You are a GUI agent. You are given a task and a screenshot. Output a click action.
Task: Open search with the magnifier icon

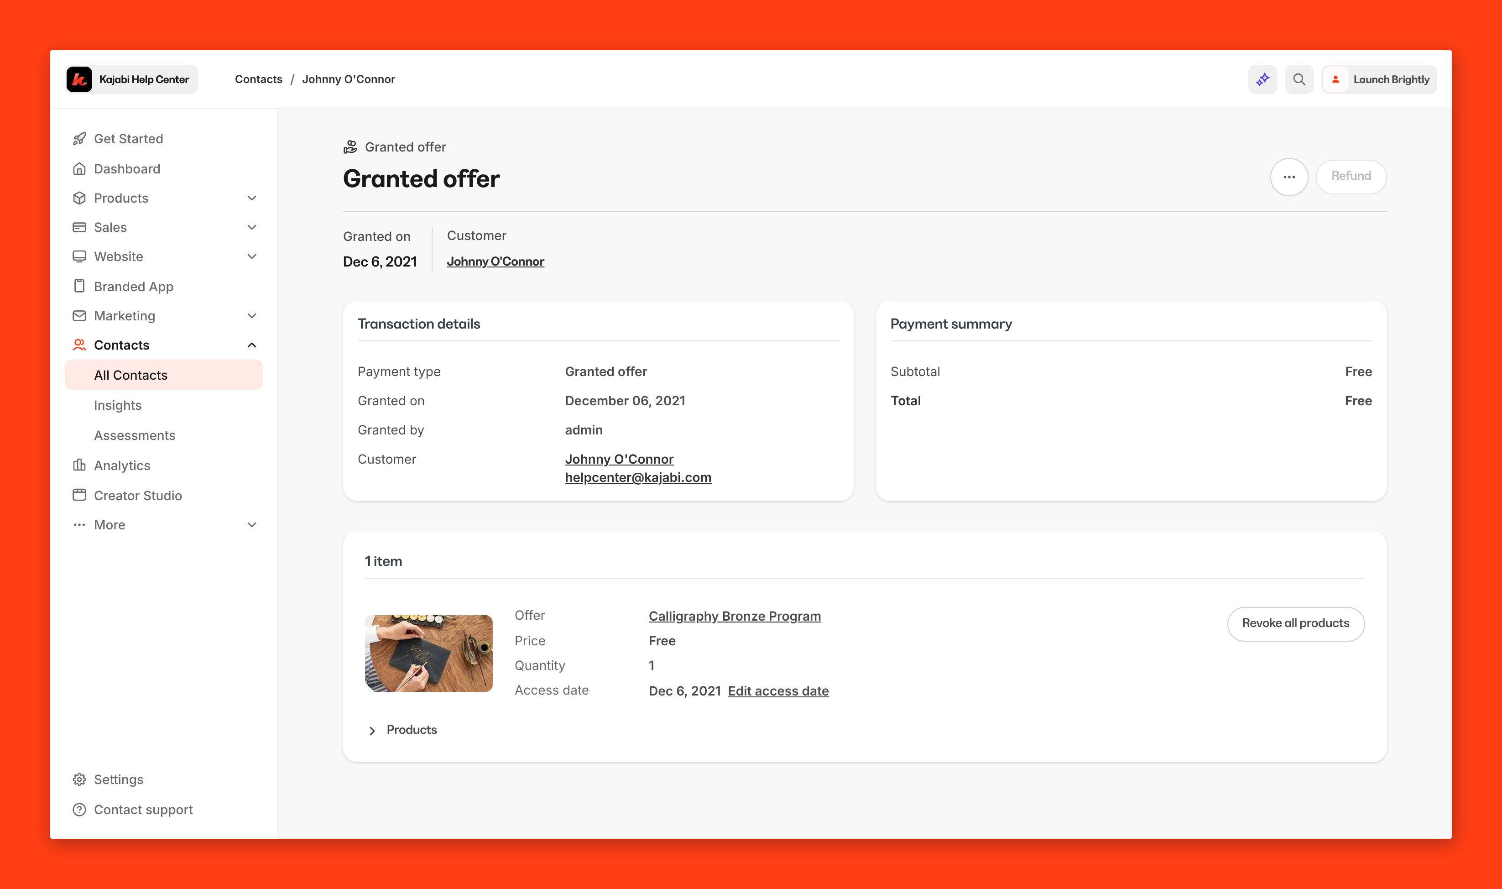1299,80
